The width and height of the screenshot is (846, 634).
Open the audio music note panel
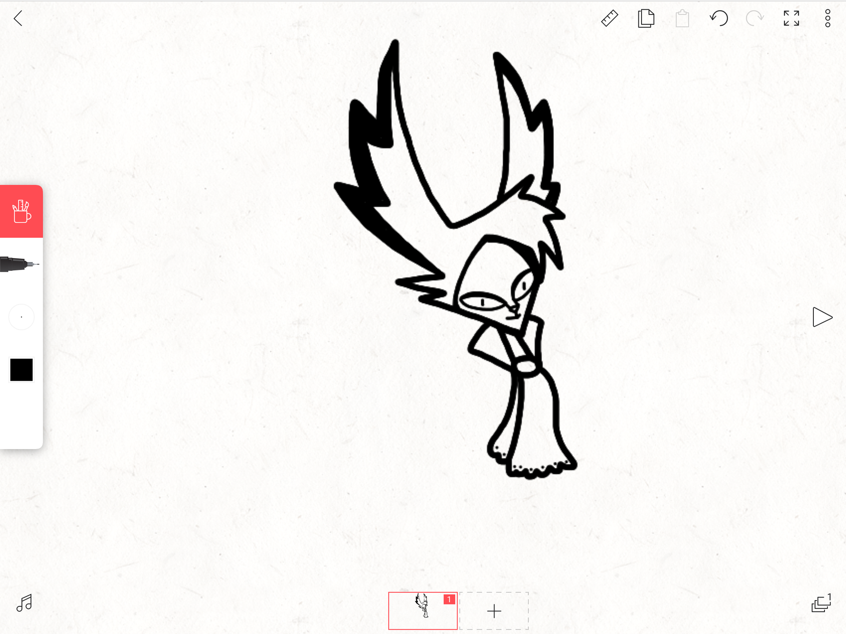point(24,603)
